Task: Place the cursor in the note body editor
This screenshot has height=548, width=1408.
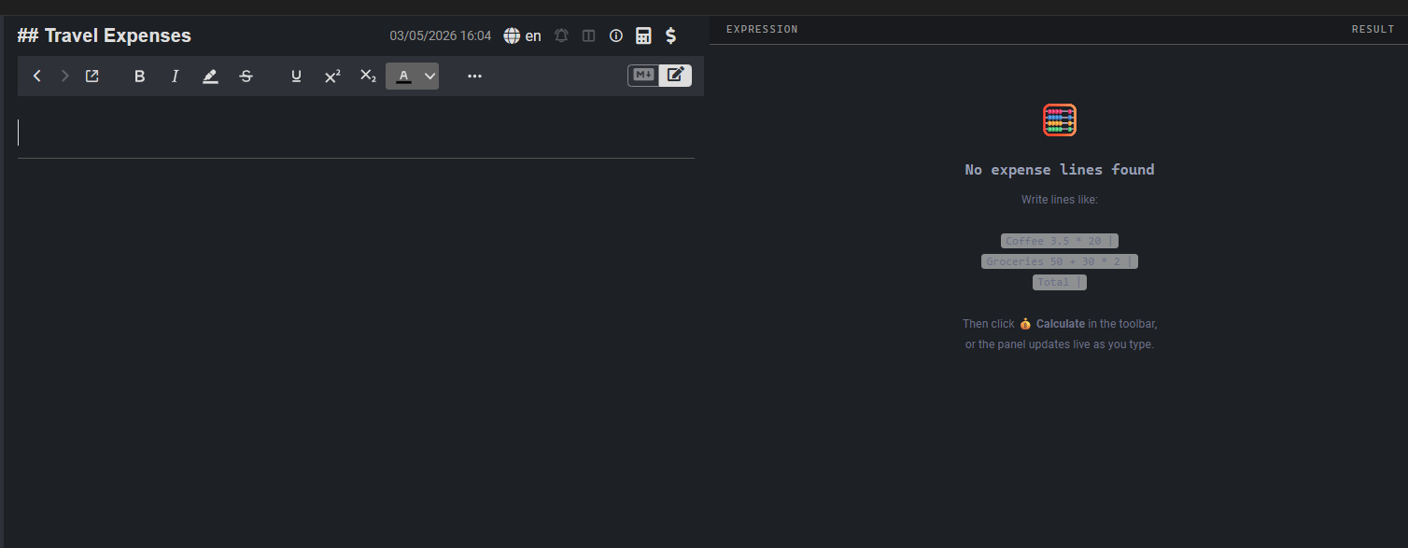Action: click(x=356, y=133)
